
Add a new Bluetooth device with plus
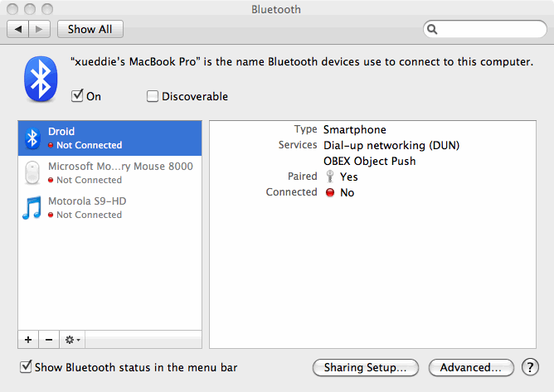click(x=28, y=340)
